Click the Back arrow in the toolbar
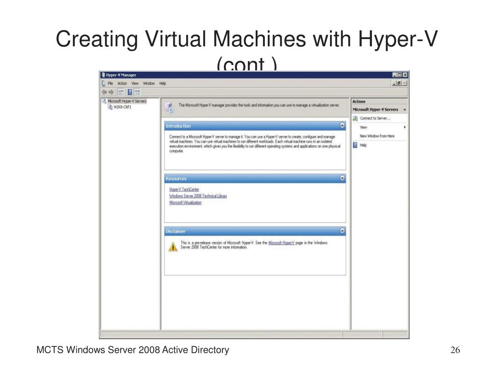The height and width of the screenshot is (370, 494). coord(104,92)
